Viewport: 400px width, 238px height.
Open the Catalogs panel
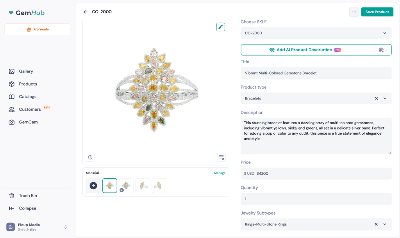point(28,96)
